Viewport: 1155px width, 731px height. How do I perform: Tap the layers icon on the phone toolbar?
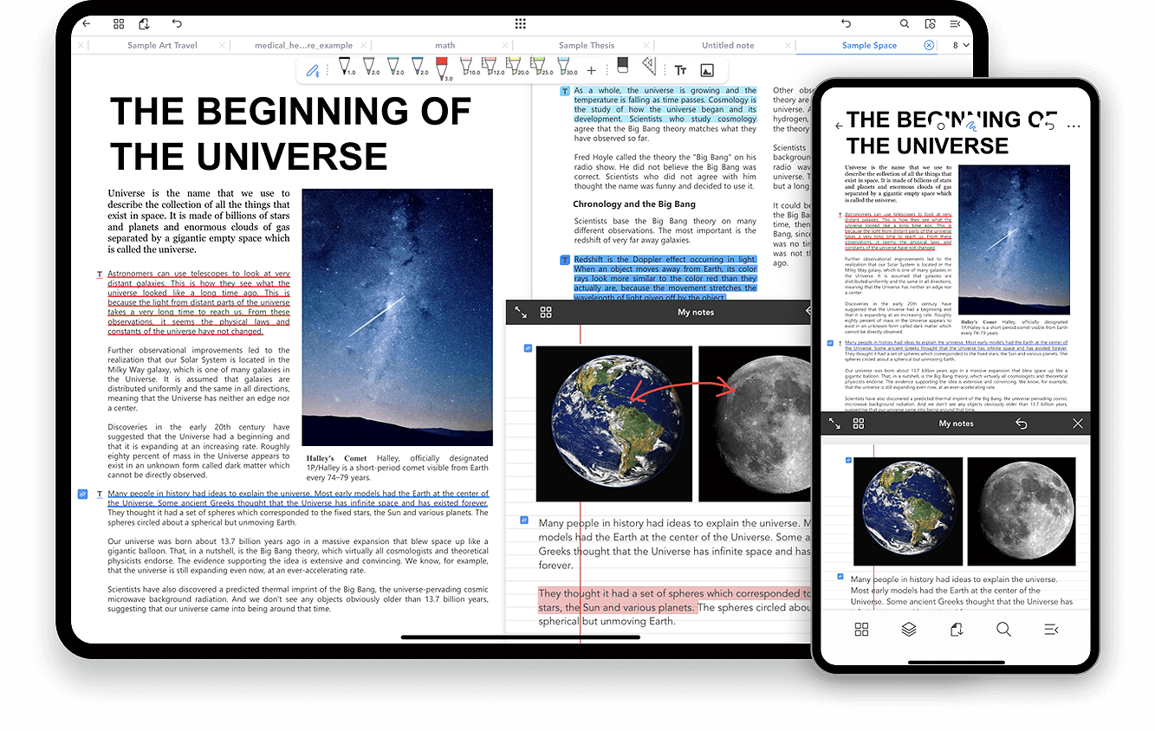pos(908,629)
